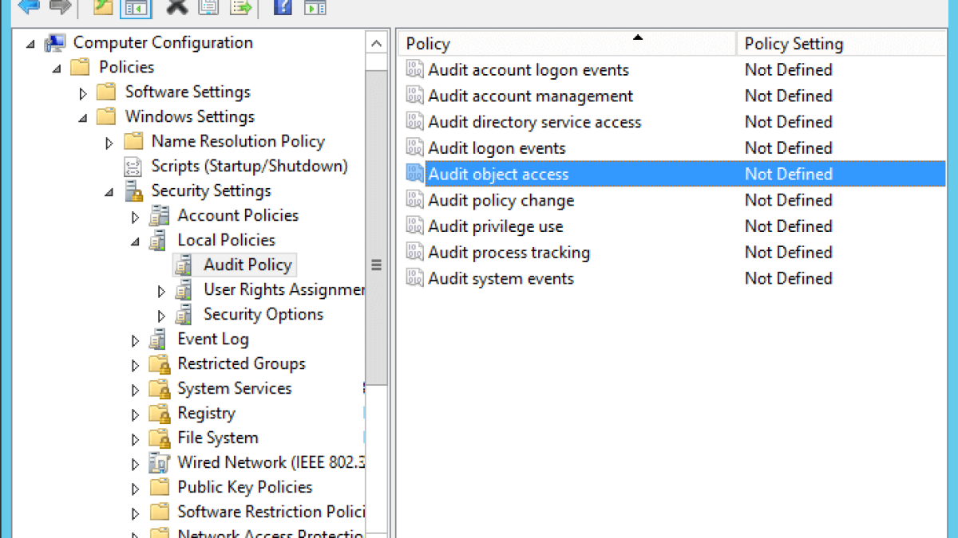Screen dimensions: 958x538
Task: Click the Audit Policy node icon
Action: pos(184,265)
